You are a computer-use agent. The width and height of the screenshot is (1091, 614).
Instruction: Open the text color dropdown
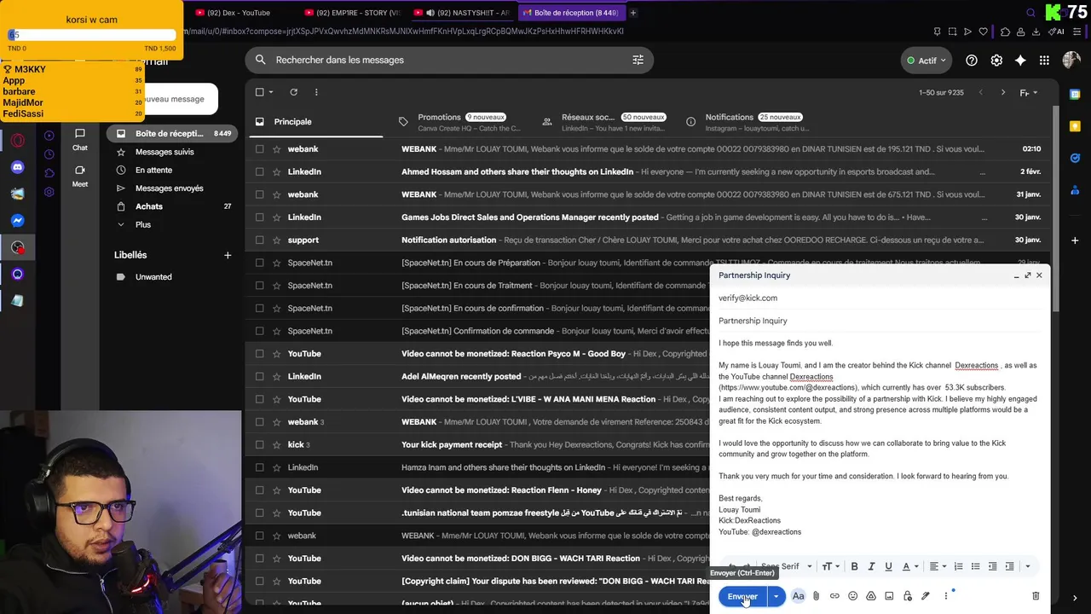(909, 566)
